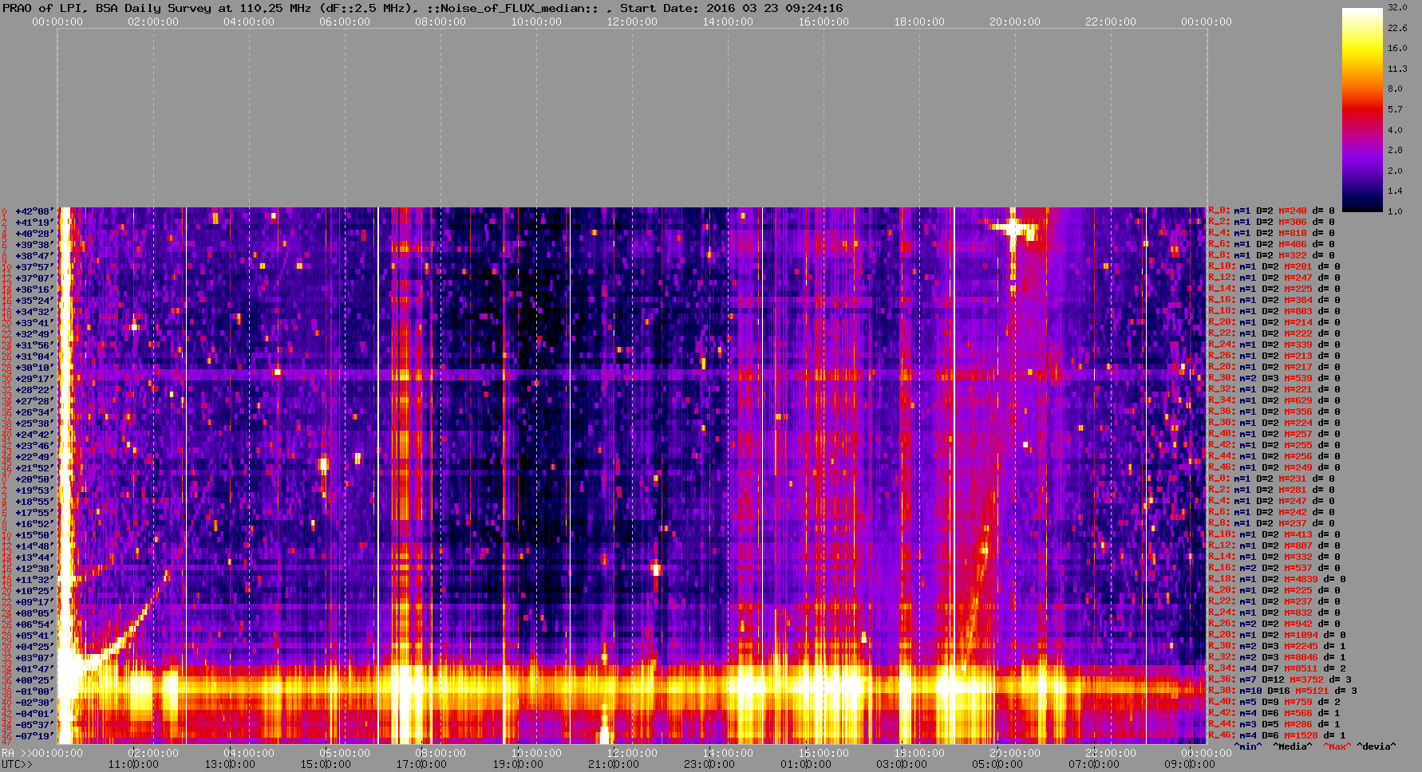This screenshot has height=772, width=1422.
Task: Click the '::Noise_of_FLUX_median::' label in the title
Action: 513,8
